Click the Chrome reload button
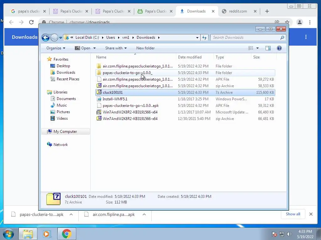 tap(31, 22)
